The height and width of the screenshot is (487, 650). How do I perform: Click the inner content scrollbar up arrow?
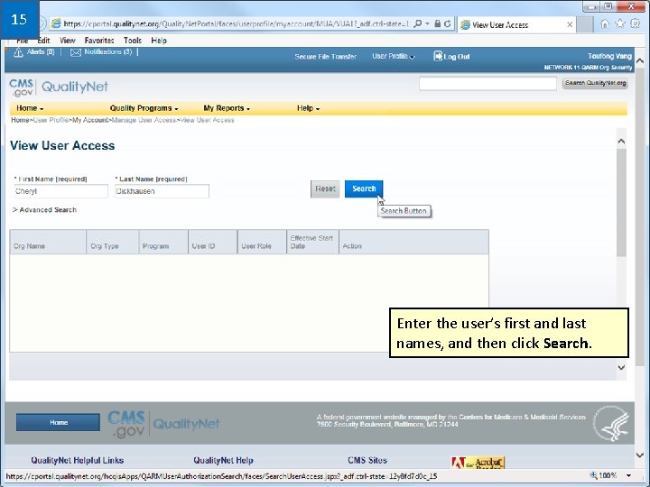pyautogui.click(x=621, y=142)
